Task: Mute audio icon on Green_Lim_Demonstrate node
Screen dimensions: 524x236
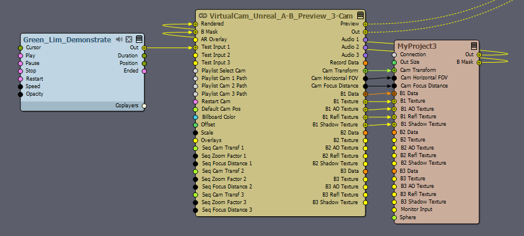Action: pos(119,39)
